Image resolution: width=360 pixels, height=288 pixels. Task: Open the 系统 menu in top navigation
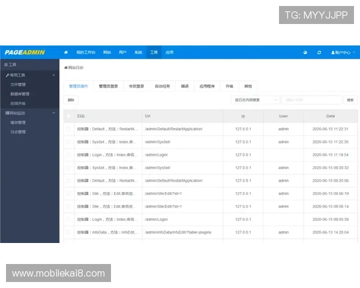(138, 52)
